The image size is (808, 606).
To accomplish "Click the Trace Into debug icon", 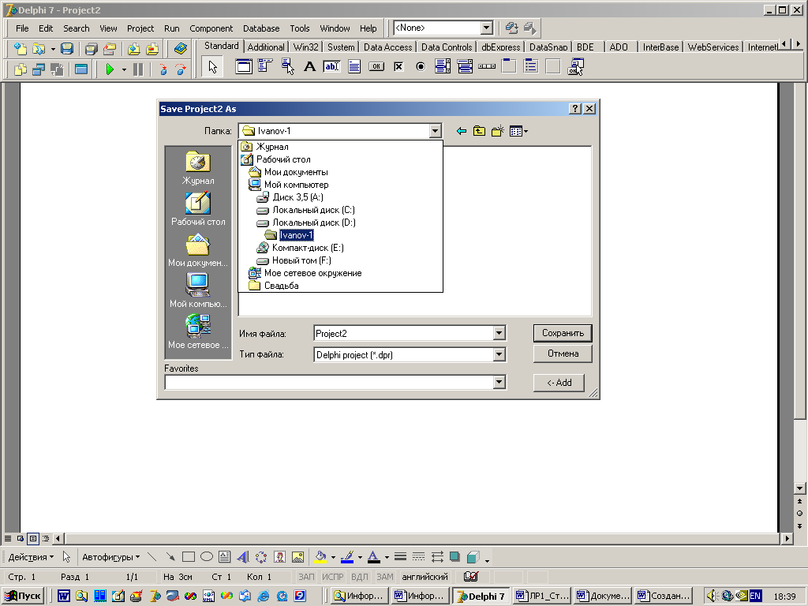I will (x=163, y=69).
